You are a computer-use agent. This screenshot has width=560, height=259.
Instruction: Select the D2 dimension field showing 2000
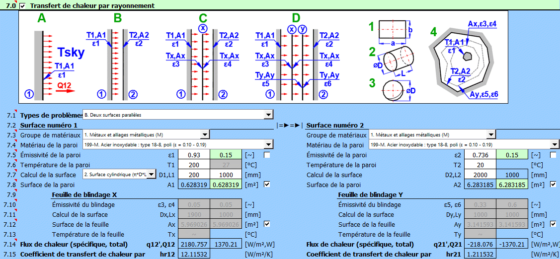[481, 175]
